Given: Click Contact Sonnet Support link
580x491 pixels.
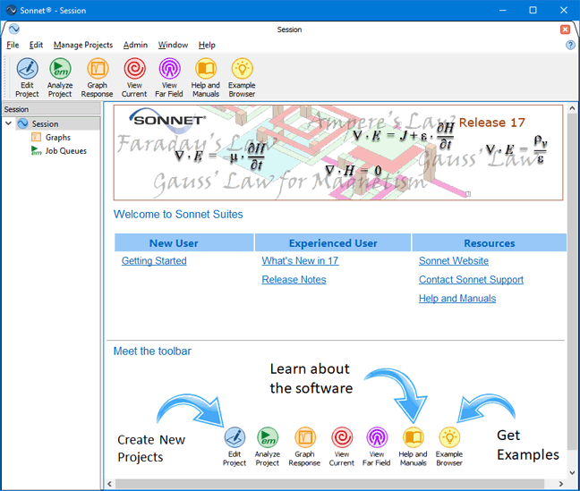Looking at the screenshot, I should 471,280.
